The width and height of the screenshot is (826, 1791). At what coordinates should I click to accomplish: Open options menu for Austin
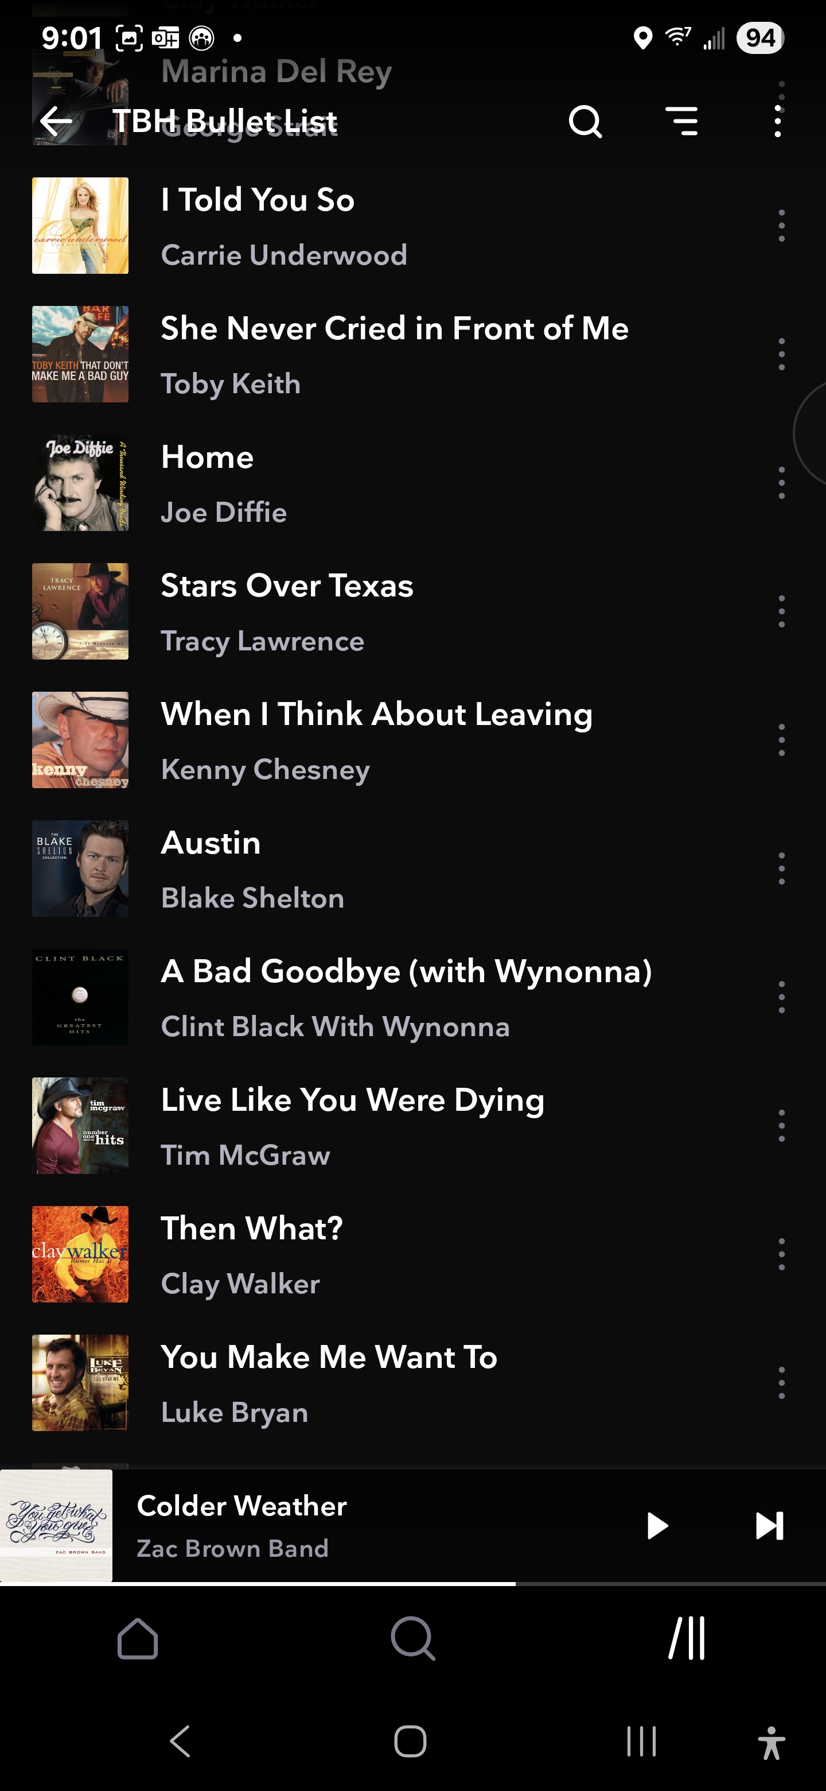coord(781,869)
